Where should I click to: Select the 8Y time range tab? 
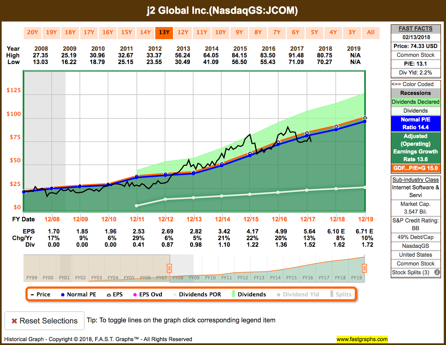tap(258, 33)
